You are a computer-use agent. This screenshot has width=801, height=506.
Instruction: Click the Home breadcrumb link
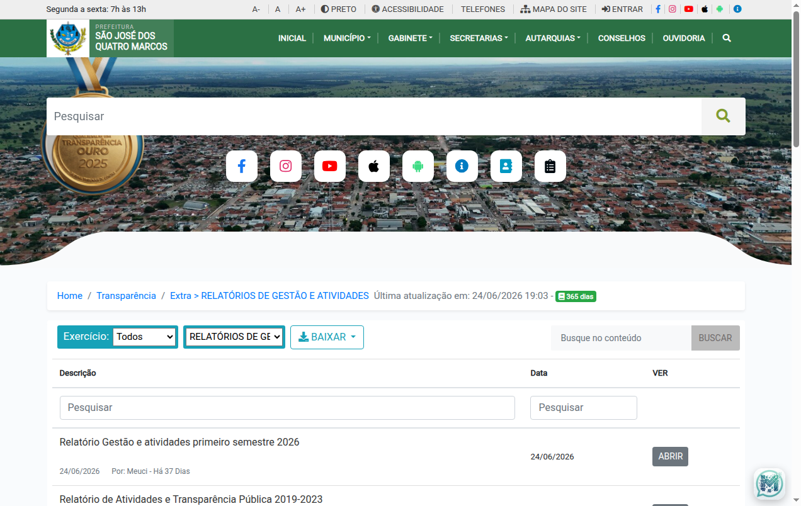pyautogui.click(x=70, y=296)
